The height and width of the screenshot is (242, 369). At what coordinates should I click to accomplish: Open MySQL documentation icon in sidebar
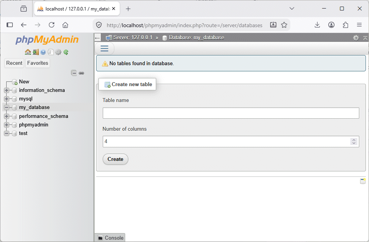pos(51,52)
